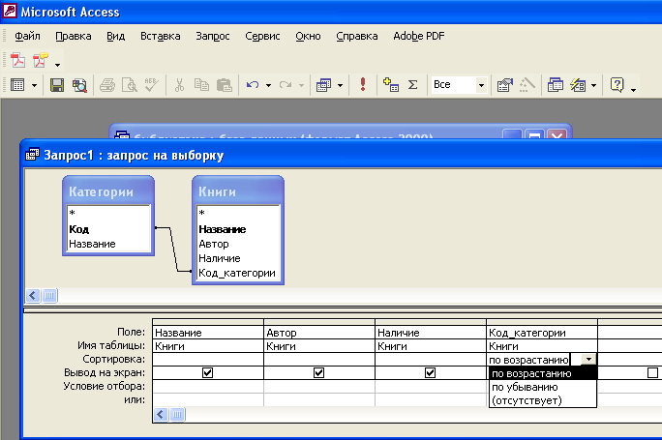Toggle Totals sigma icon
Image resolution: width=662 pixels, height=440 pixels.
(413, 85)
